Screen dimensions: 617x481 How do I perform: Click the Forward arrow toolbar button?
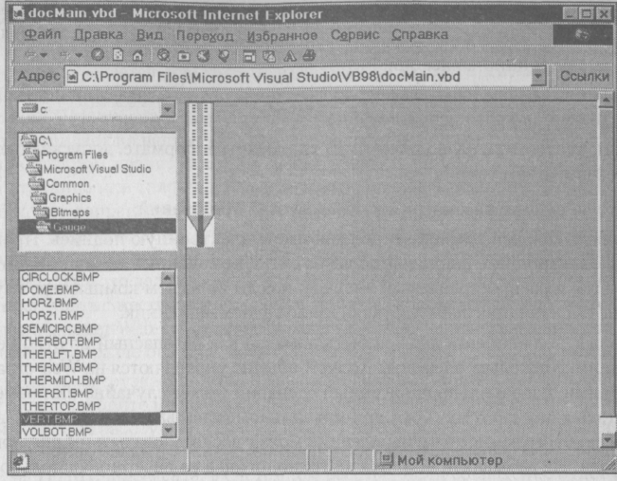64,55
